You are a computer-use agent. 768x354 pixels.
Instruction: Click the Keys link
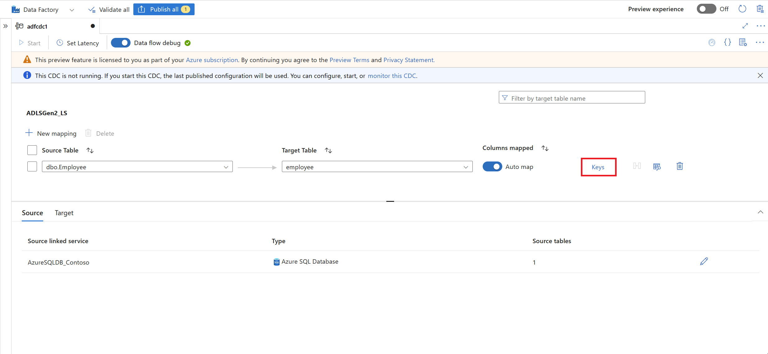pyautogui.click(x=598, y=167)
